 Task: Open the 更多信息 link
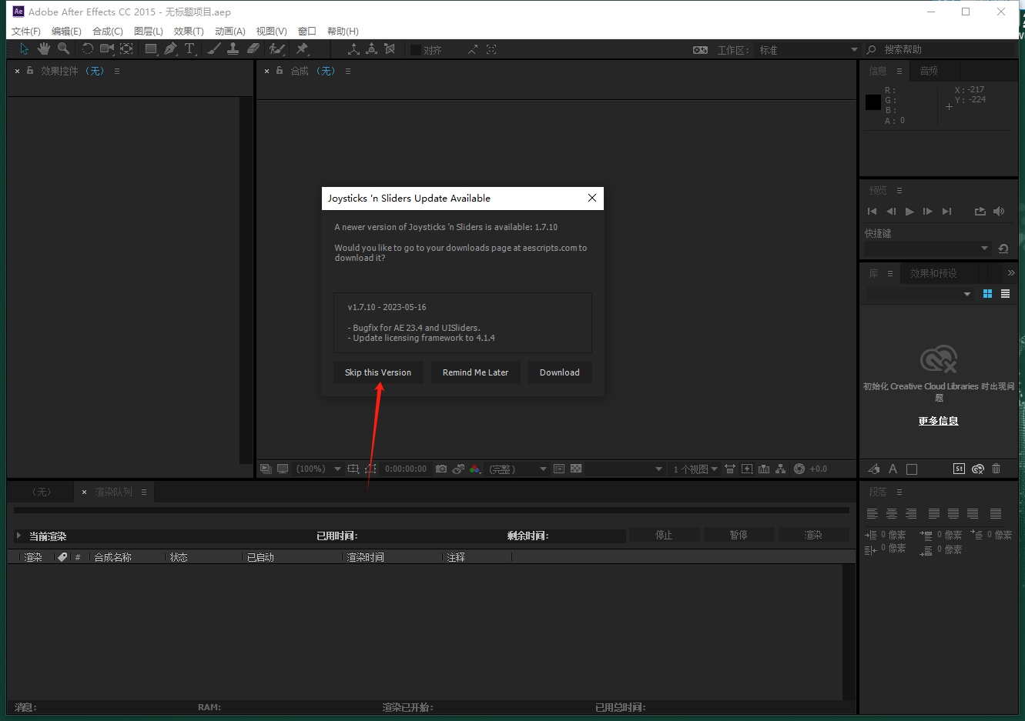coord(938,421)
